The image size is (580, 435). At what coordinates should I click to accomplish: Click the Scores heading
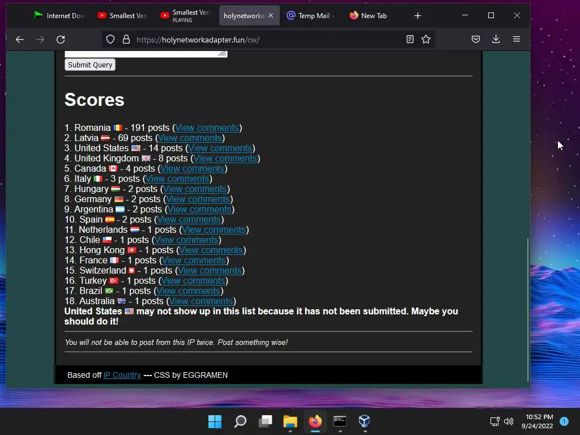coord(95,100)
